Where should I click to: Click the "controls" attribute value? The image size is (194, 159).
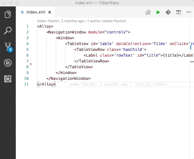pos(116,32)
